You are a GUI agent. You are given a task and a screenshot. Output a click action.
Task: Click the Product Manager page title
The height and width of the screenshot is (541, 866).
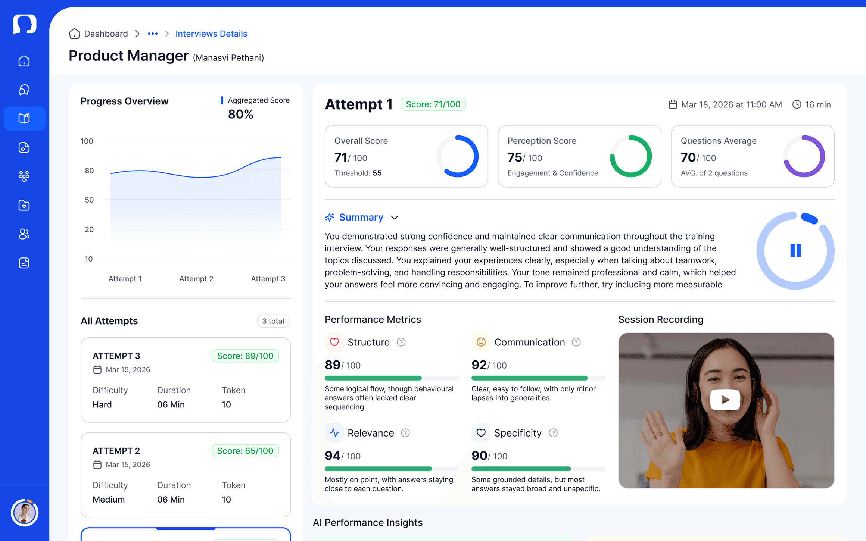(129, 56)
